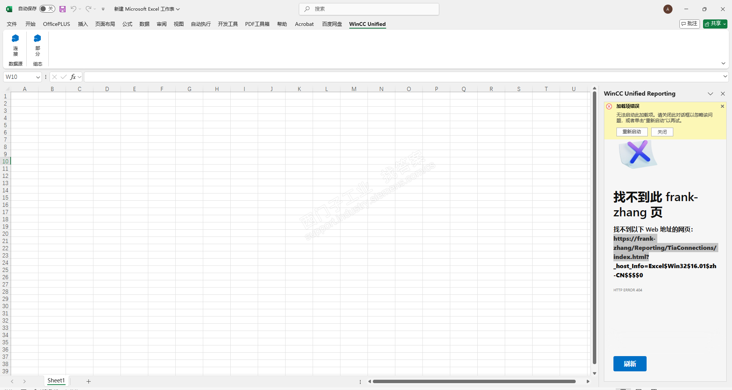Open the Customize Quick Access Toolbar dropdown
This screenshot has height=390, width=732.
103,9
